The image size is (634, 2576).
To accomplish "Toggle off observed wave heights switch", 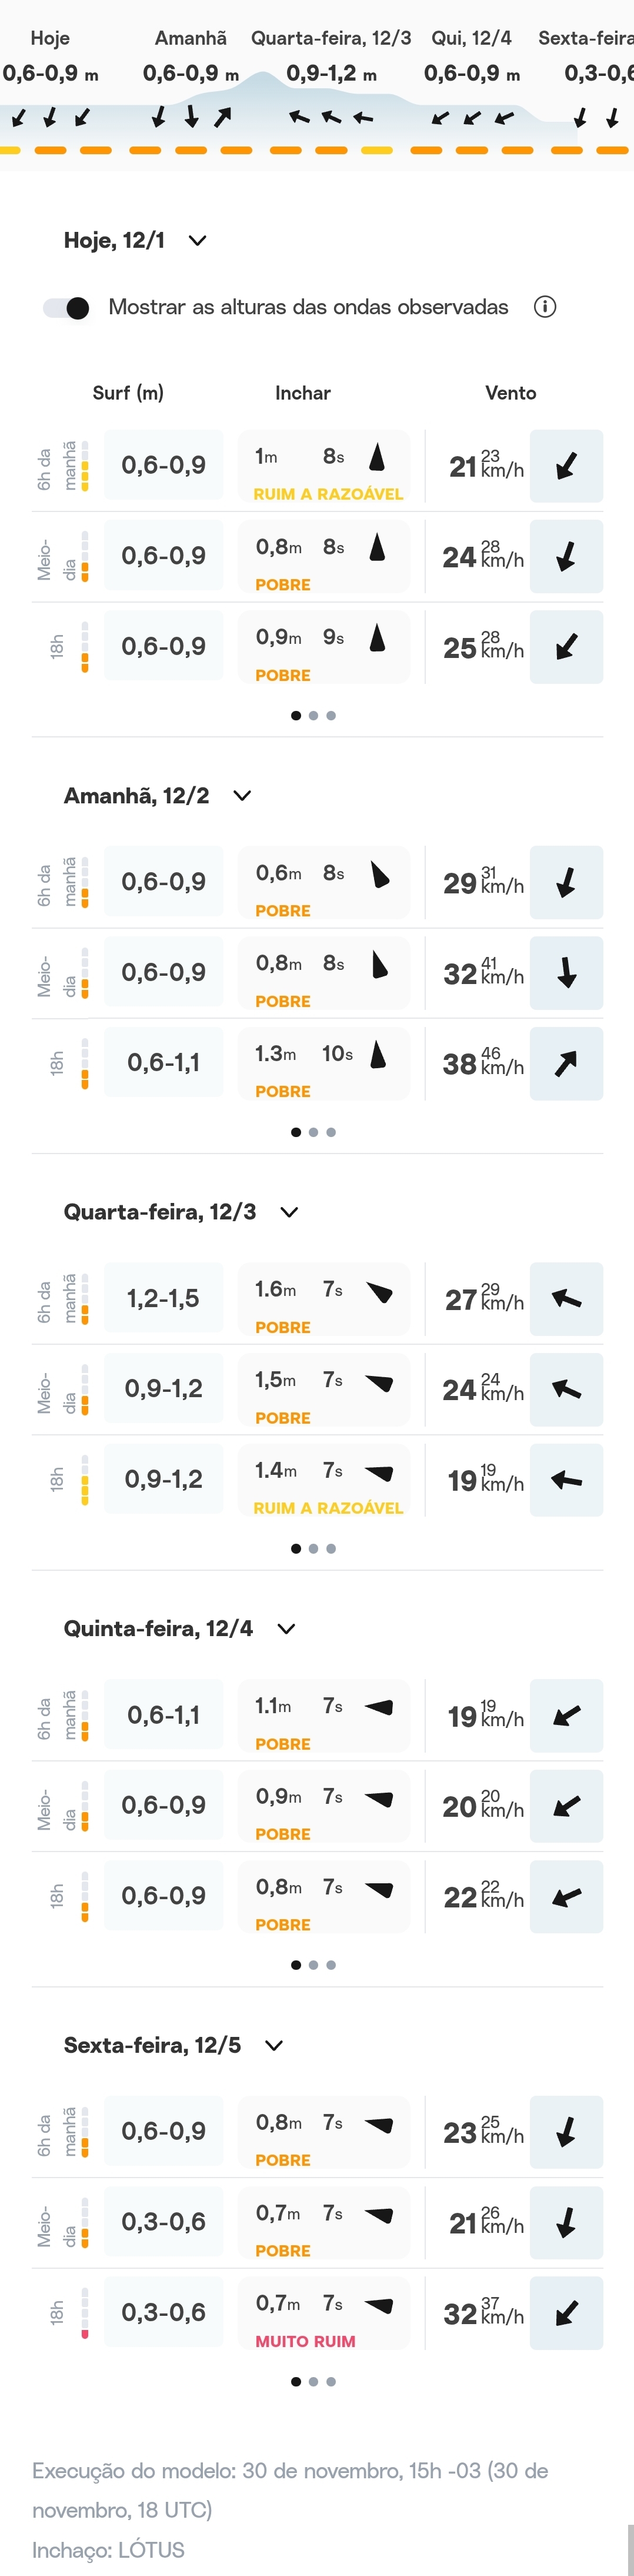I will pyautogui.click(x=66, y=308).
